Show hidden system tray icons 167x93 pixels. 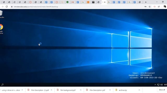click(x=155, y=85)
